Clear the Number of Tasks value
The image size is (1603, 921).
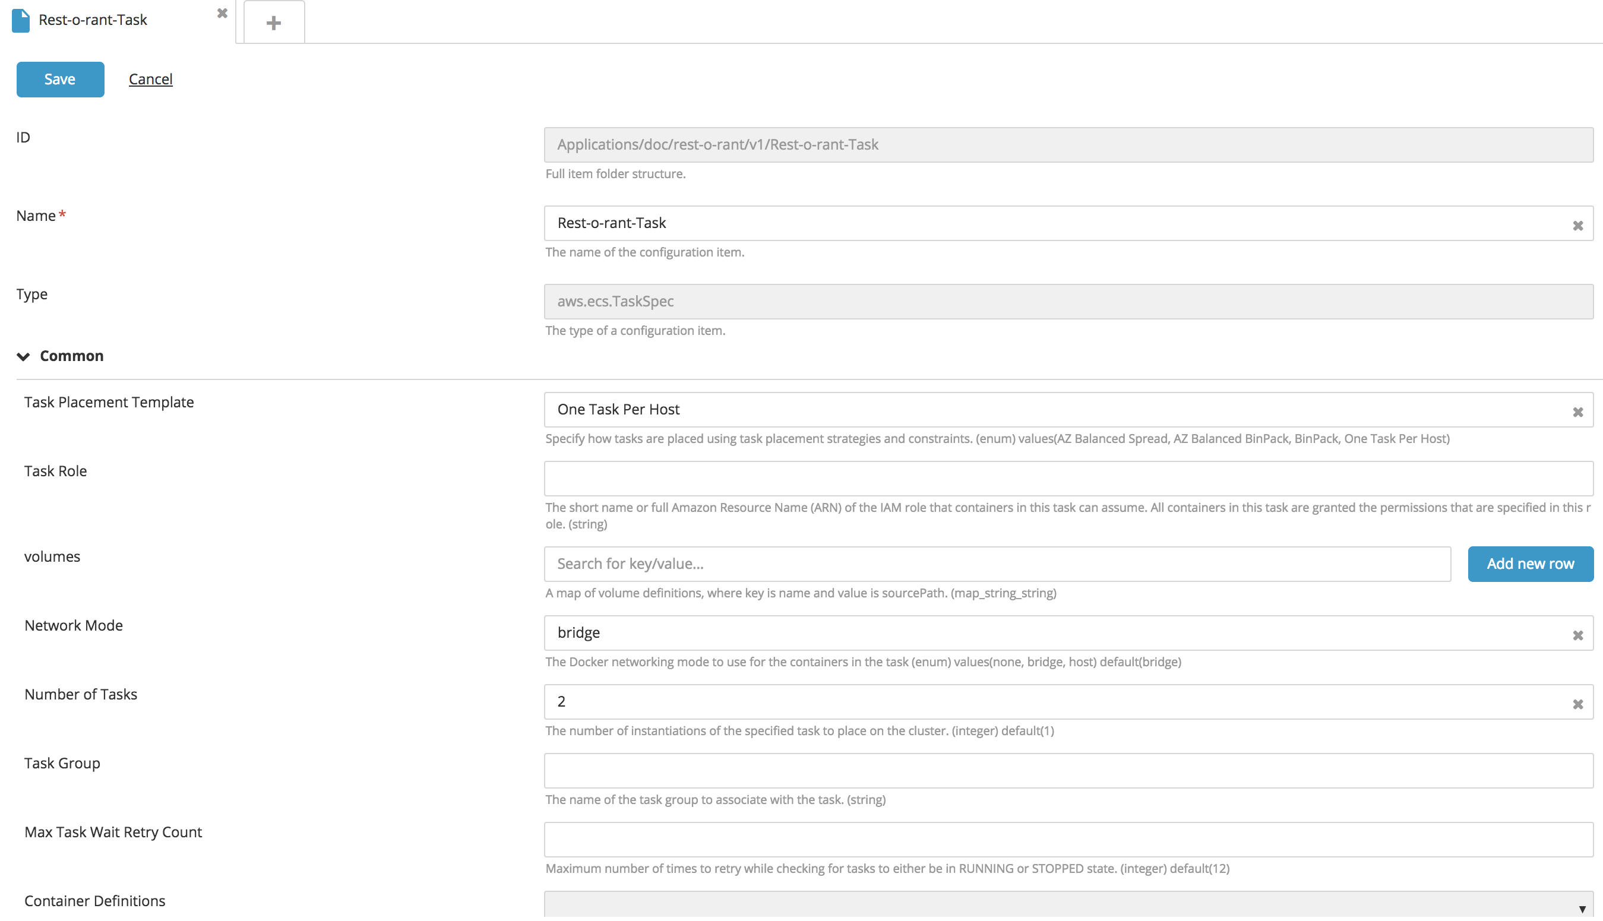pyautogui.click(x=1577, y=705)
